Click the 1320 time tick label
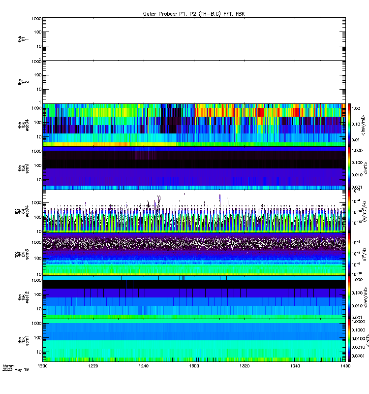Viewport: 369px width, 394px height. [245, 366]
